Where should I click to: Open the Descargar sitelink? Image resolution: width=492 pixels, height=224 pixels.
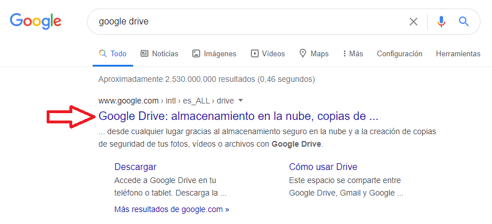[x=135, y=167]
